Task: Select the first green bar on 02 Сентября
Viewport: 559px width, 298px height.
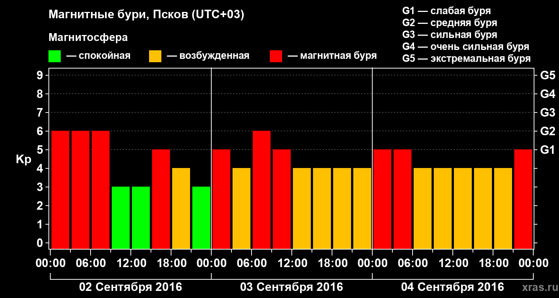Action: [121, 218]
